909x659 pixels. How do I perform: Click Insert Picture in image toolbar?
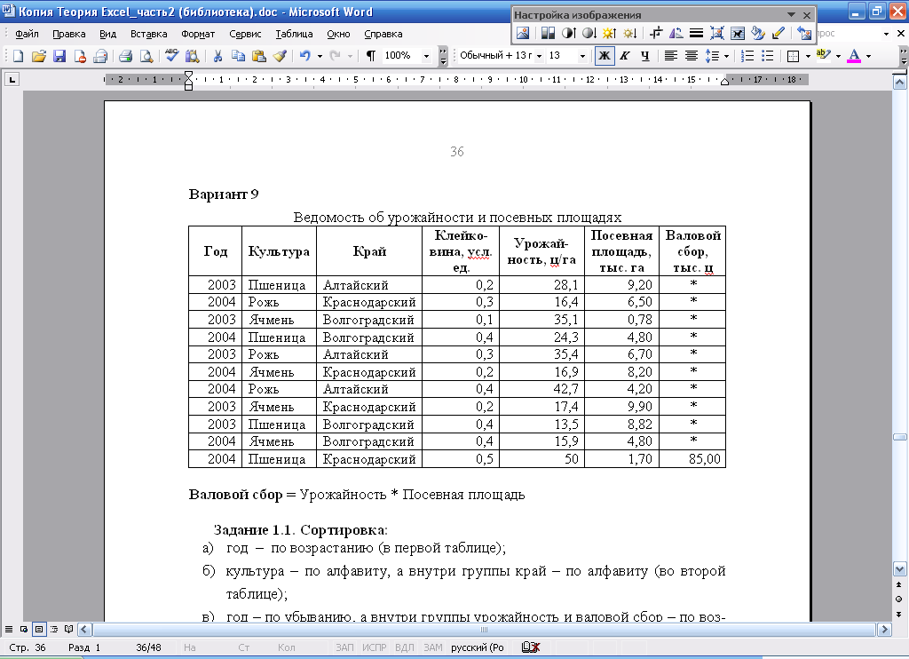pyautogui.click(x=523, y=33)
